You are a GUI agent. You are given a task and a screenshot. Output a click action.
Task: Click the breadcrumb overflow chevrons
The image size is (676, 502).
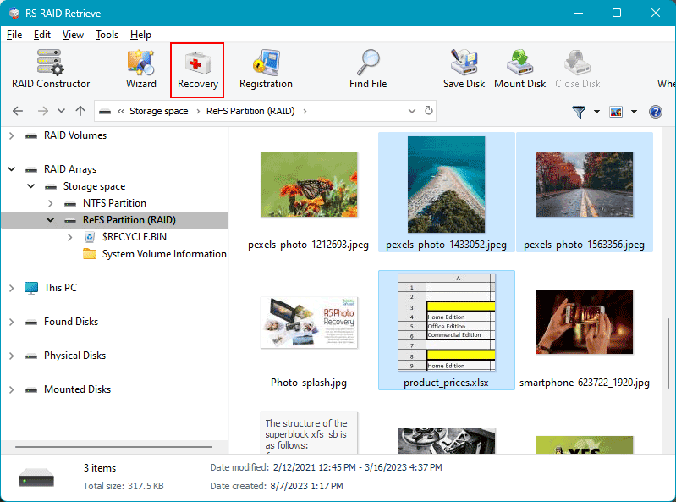[121, 111]
